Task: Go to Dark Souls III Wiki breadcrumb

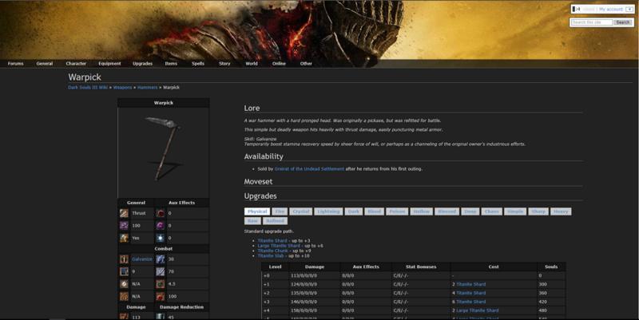Action: click(88, 88)
